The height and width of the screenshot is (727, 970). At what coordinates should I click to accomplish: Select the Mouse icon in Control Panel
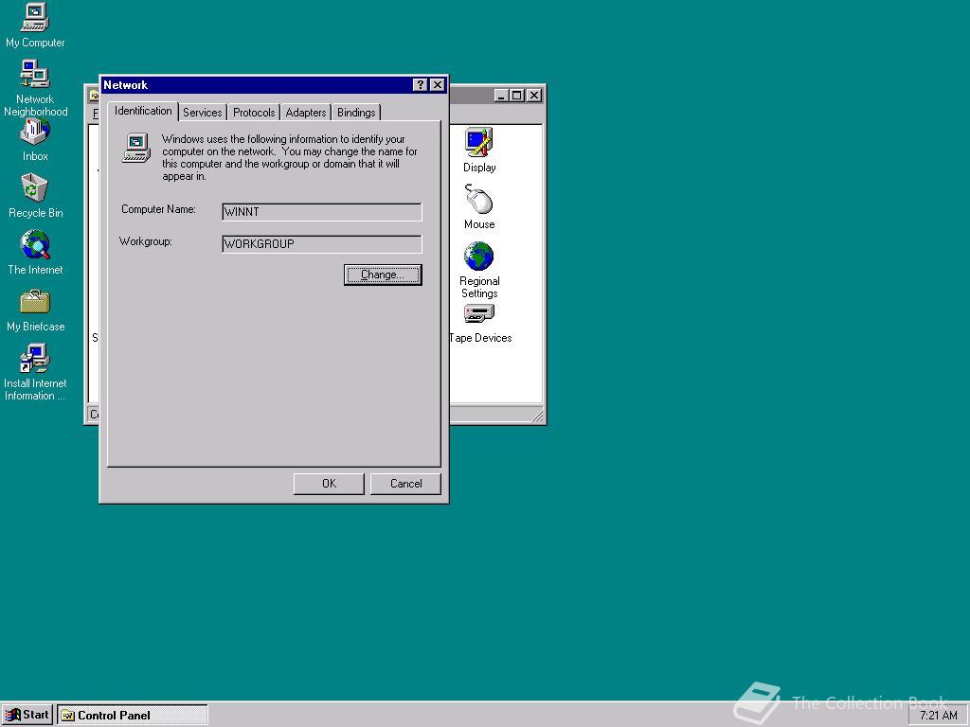[x=479, y=206]
